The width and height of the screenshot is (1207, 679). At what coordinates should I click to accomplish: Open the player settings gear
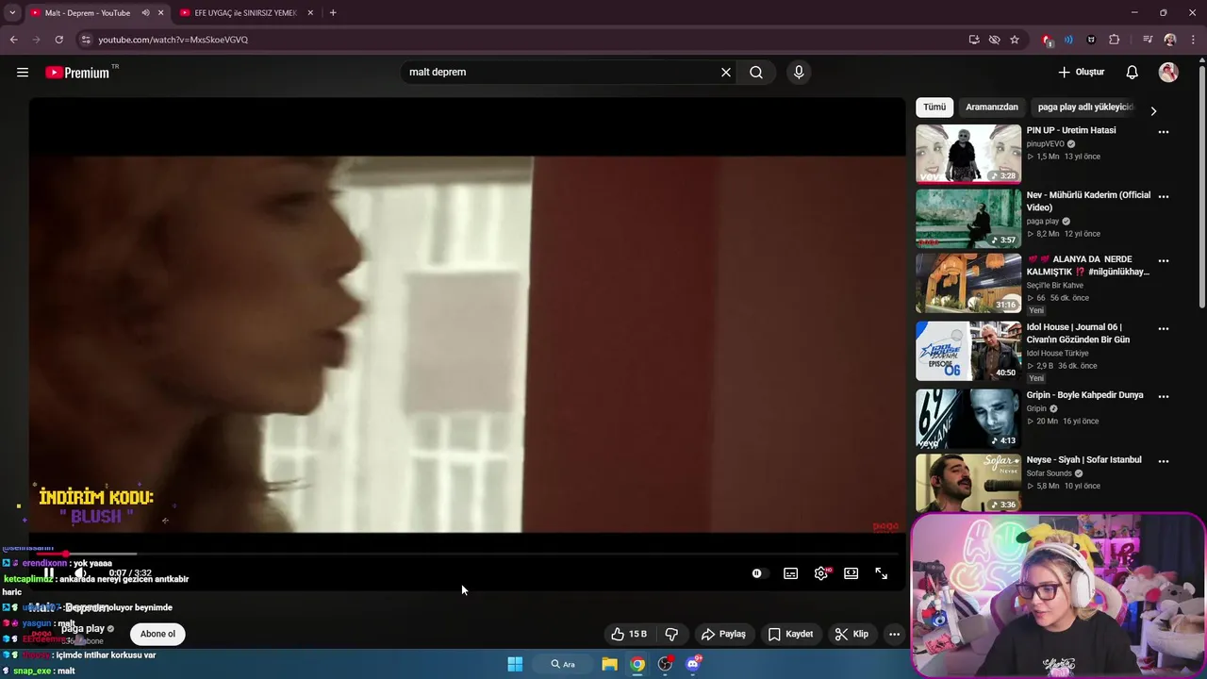[x=821, y=573]
